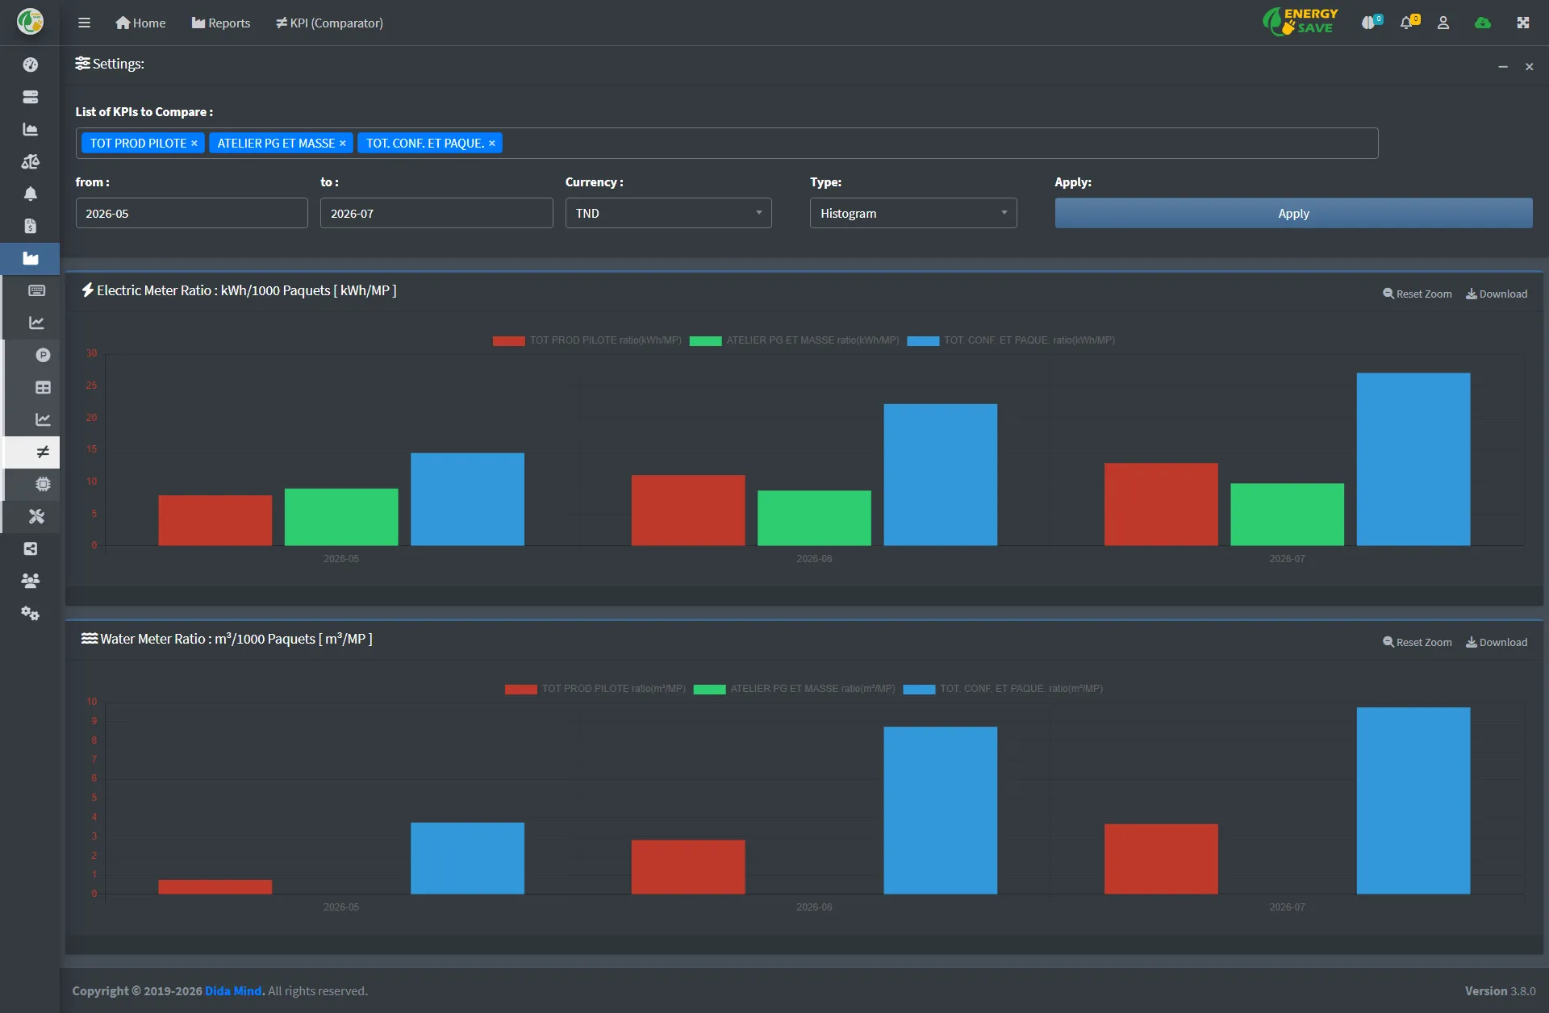Toggle TOT. CONF. ET PAQUE. electric legend
The height and width of the screenshot is (1013, 1549).
1011,340
